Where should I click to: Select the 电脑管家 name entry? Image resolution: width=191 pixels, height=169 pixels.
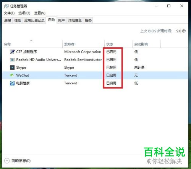(x=23, y=83)
